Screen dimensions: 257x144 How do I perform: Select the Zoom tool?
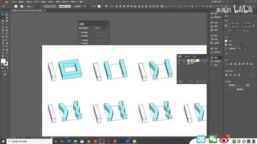(7, 56)
